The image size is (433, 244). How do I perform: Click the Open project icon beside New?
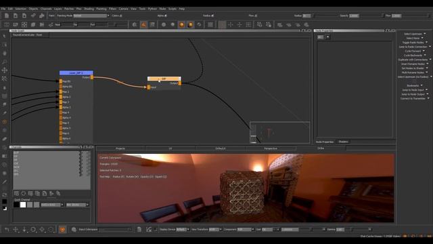pos(16,16)
